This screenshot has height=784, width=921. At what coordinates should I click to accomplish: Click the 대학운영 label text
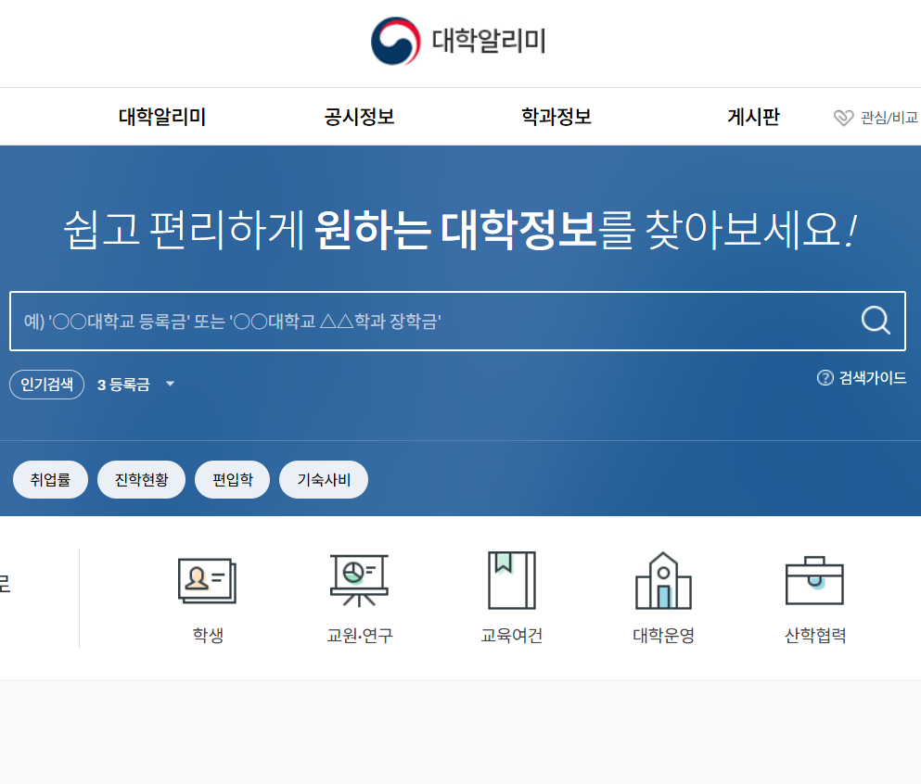point(663,635)
